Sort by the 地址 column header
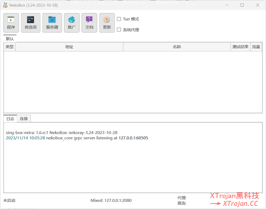This screenshot has height=209, width=266. click(x=69, y=47)
